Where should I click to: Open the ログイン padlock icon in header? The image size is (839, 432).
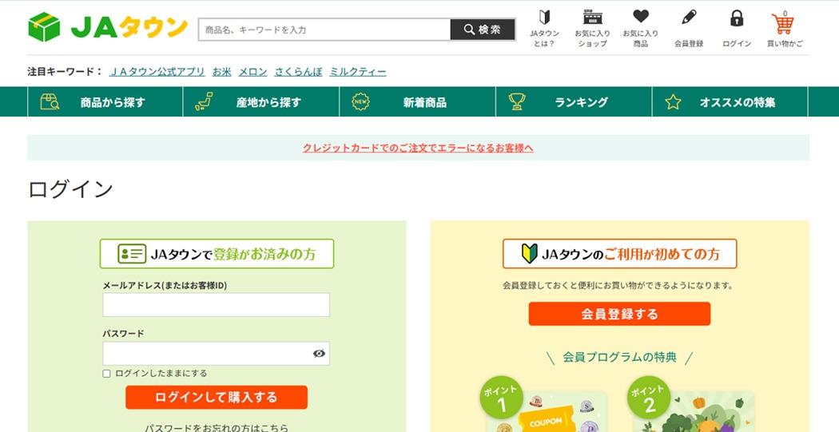[737, 18]
